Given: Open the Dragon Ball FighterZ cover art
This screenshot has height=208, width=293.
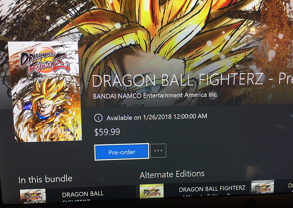Looking at the screenshot, I should tap(46, 92).
